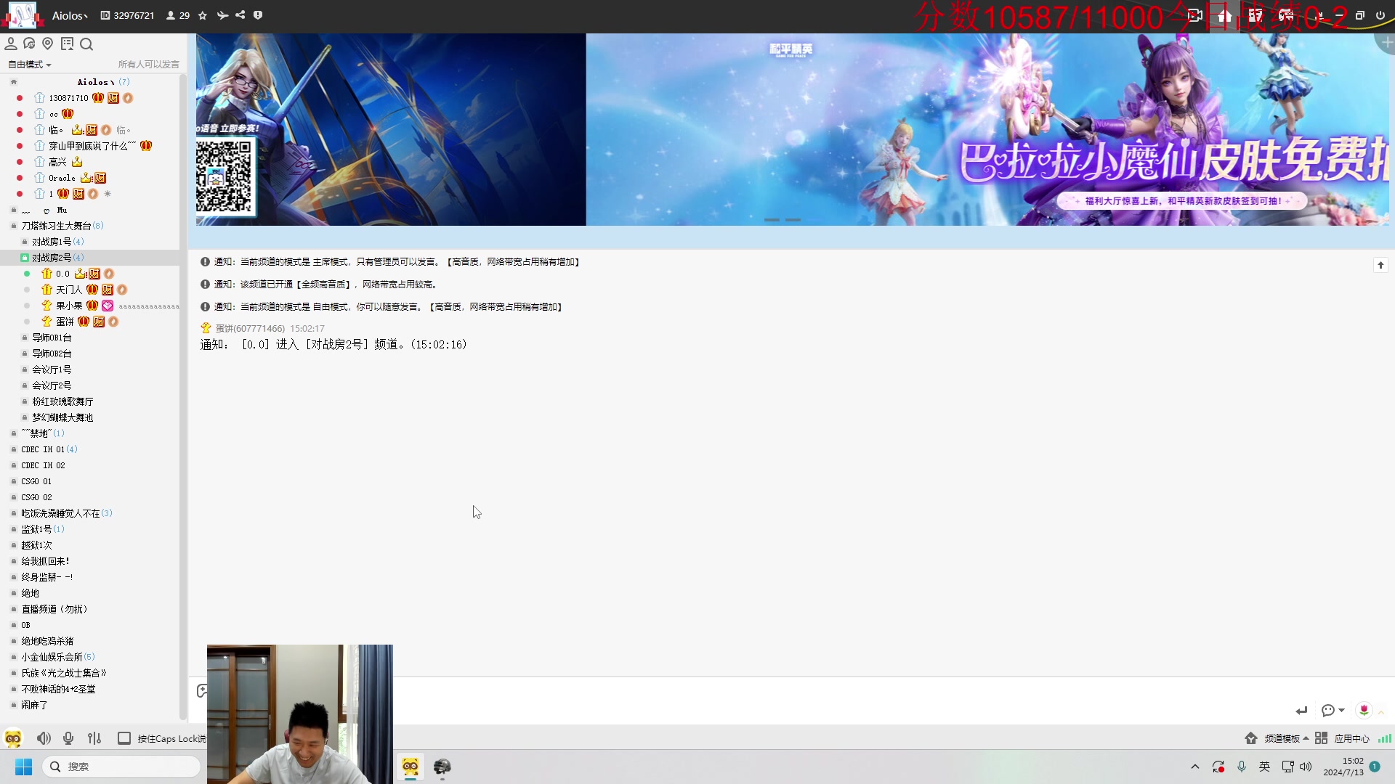The width and height of the screenshot is (1395, 784).
Task: Select 小金仙娱乐会所 channel
Action: point(52,657)
